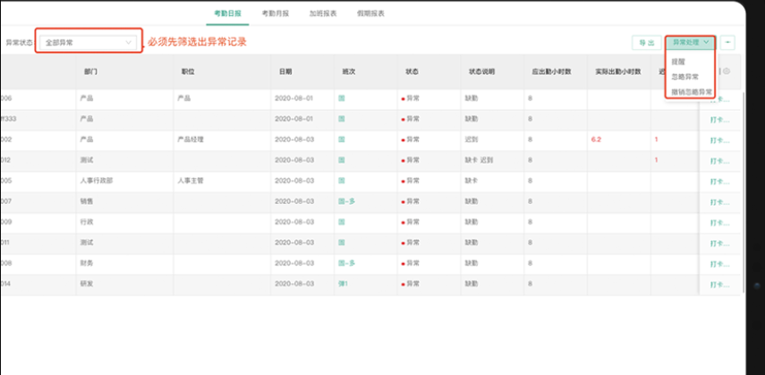This screenshot has height=375, width=765.
Task: Open the 假期报表 tab
Action: pyautogui.click(x=370, y=13)
